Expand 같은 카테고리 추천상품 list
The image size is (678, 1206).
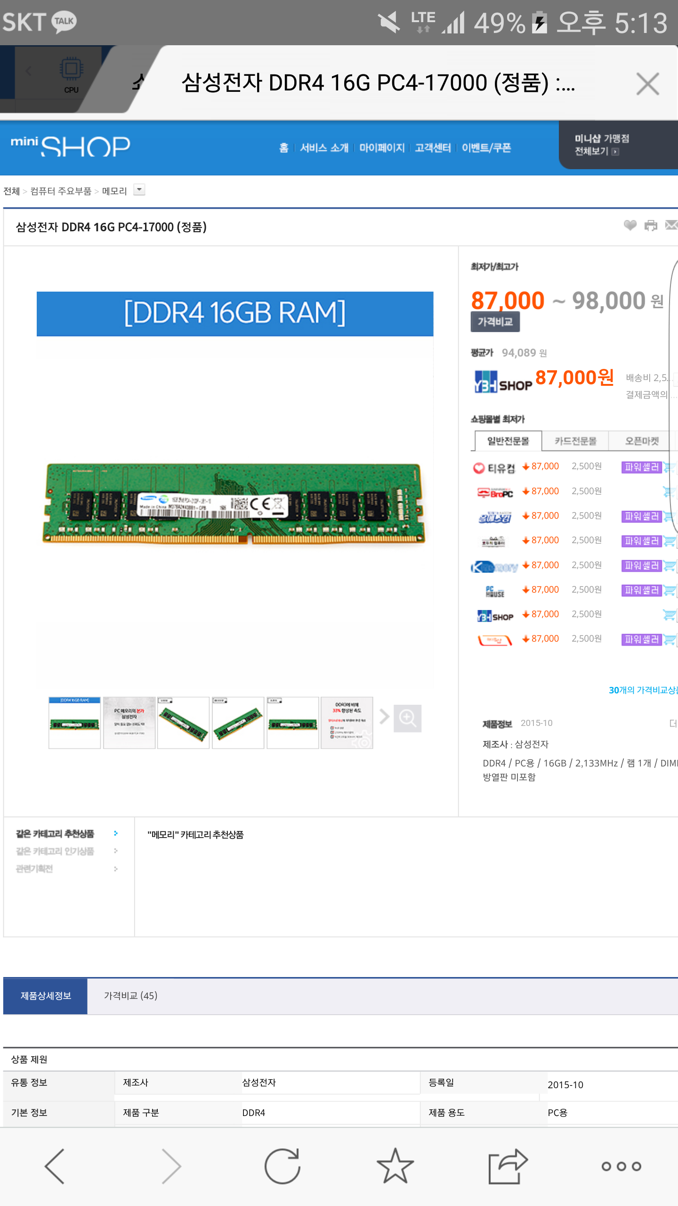(x=116, y=833)
